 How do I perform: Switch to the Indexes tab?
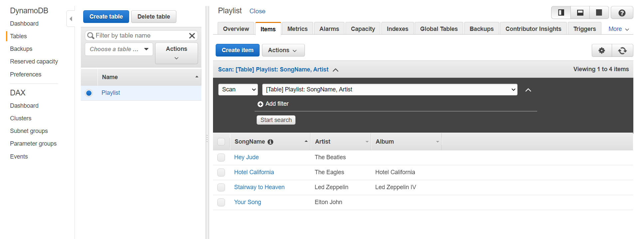[x=397, y=29]
